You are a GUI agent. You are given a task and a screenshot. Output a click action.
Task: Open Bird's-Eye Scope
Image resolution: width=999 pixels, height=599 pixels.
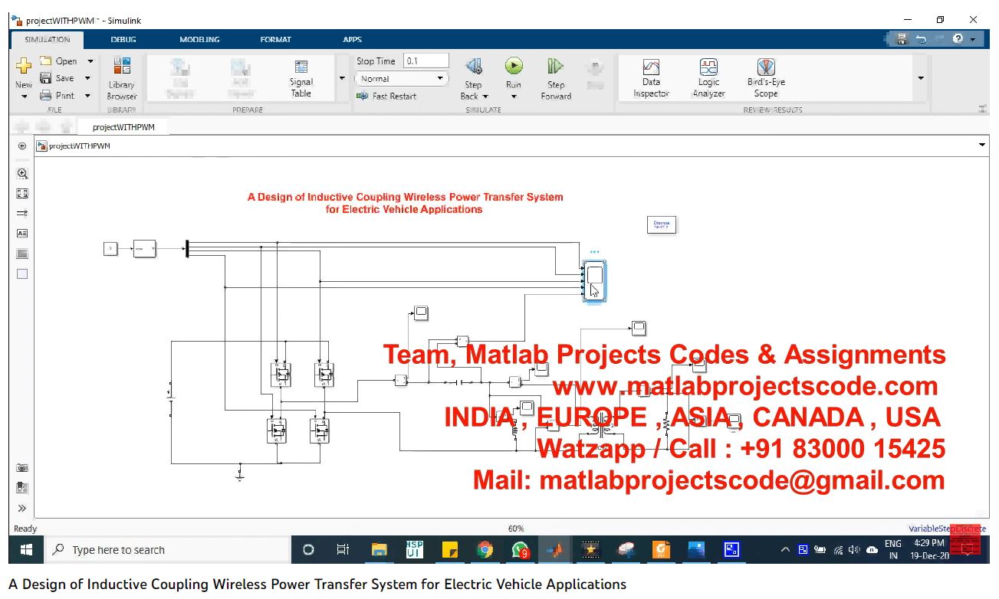pos(766,78)
